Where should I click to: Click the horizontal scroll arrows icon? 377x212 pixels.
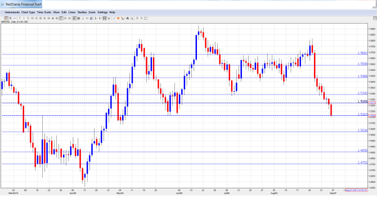click(87, 18)
